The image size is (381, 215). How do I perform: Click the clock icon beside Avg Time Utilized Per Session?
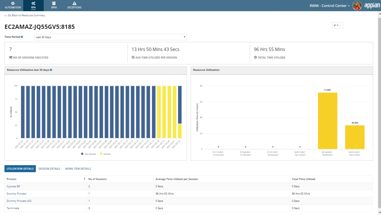(x=133, y=57)
